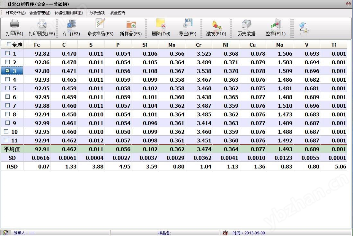Click Fe value 92.99 in row 9
The height and width of the screenshot is (236, 353).
(42, 123)
